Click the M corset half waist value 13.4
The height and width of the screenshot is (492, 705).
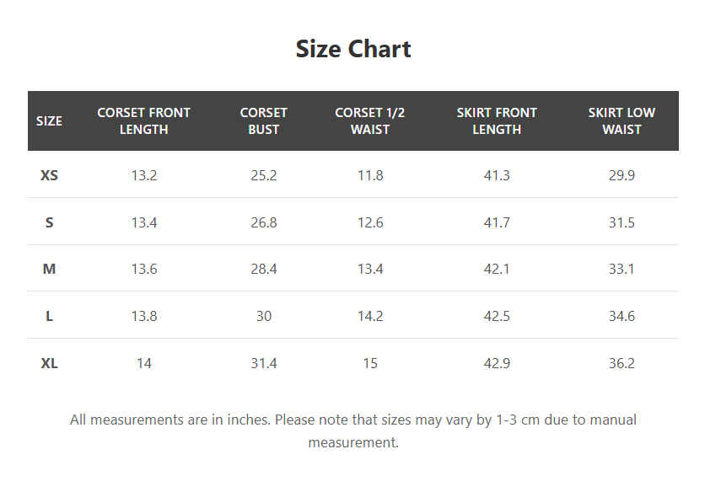[x=370, y=269]
